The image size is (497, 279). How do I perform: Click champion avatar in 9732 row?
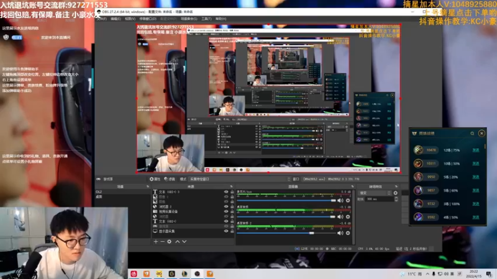[x=418, y=204]
